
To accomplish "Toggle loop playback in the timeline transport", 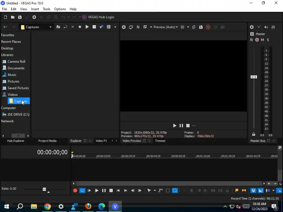I will 82,190.
